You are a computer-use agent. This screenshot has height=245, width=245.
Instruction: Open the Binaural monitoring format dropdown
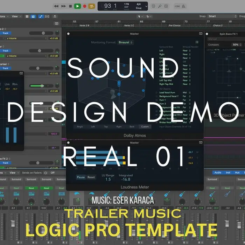point(125,42)
